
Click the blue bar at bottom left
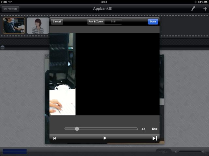pos(15,151)
